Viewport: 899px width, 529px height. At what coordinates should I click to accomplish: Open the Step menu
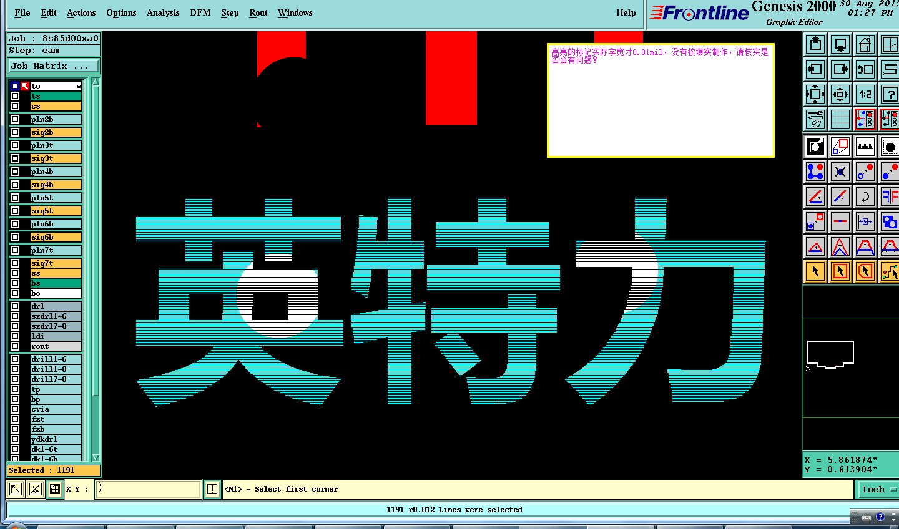tap(230, 12)
